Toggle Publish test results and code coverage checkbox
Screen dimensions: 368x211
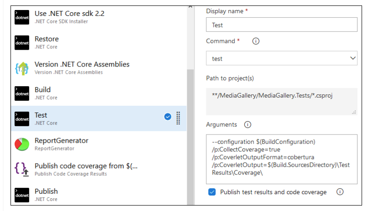(x=212, y=192)
